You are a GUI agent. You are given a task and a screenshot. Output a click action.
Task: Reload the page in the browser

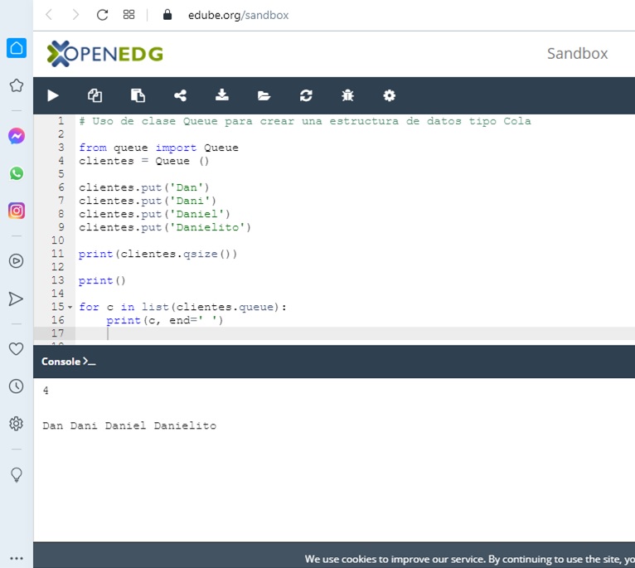102,15
